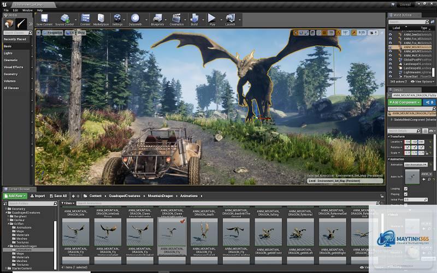Toggle visibility of Lightmass actor
Image resolution: width=437 pixels, height=273 pixels.
(x=391, y=72)
